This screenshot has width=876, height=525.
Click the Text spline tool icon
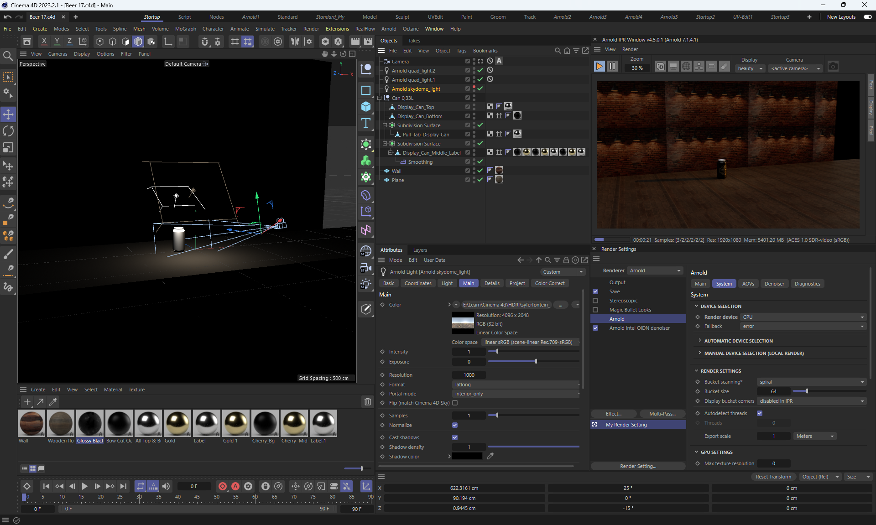(x=366, y=123)
